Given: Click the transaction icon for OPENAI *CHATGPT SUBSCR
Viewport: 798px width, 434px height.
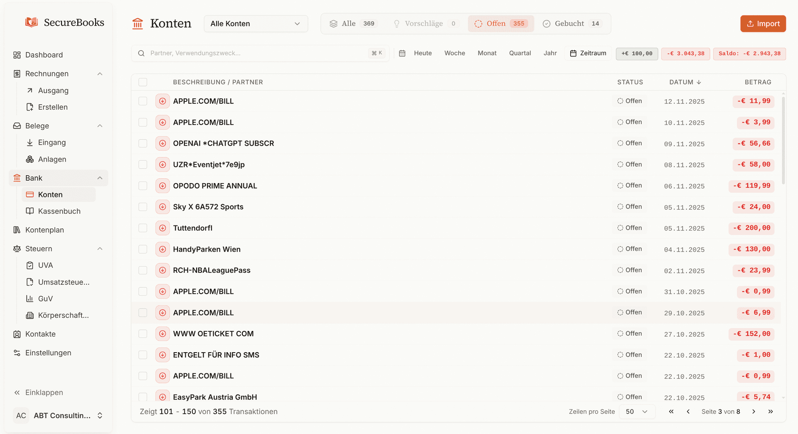Looking at the screenshot, I should (x=163, y=143).
